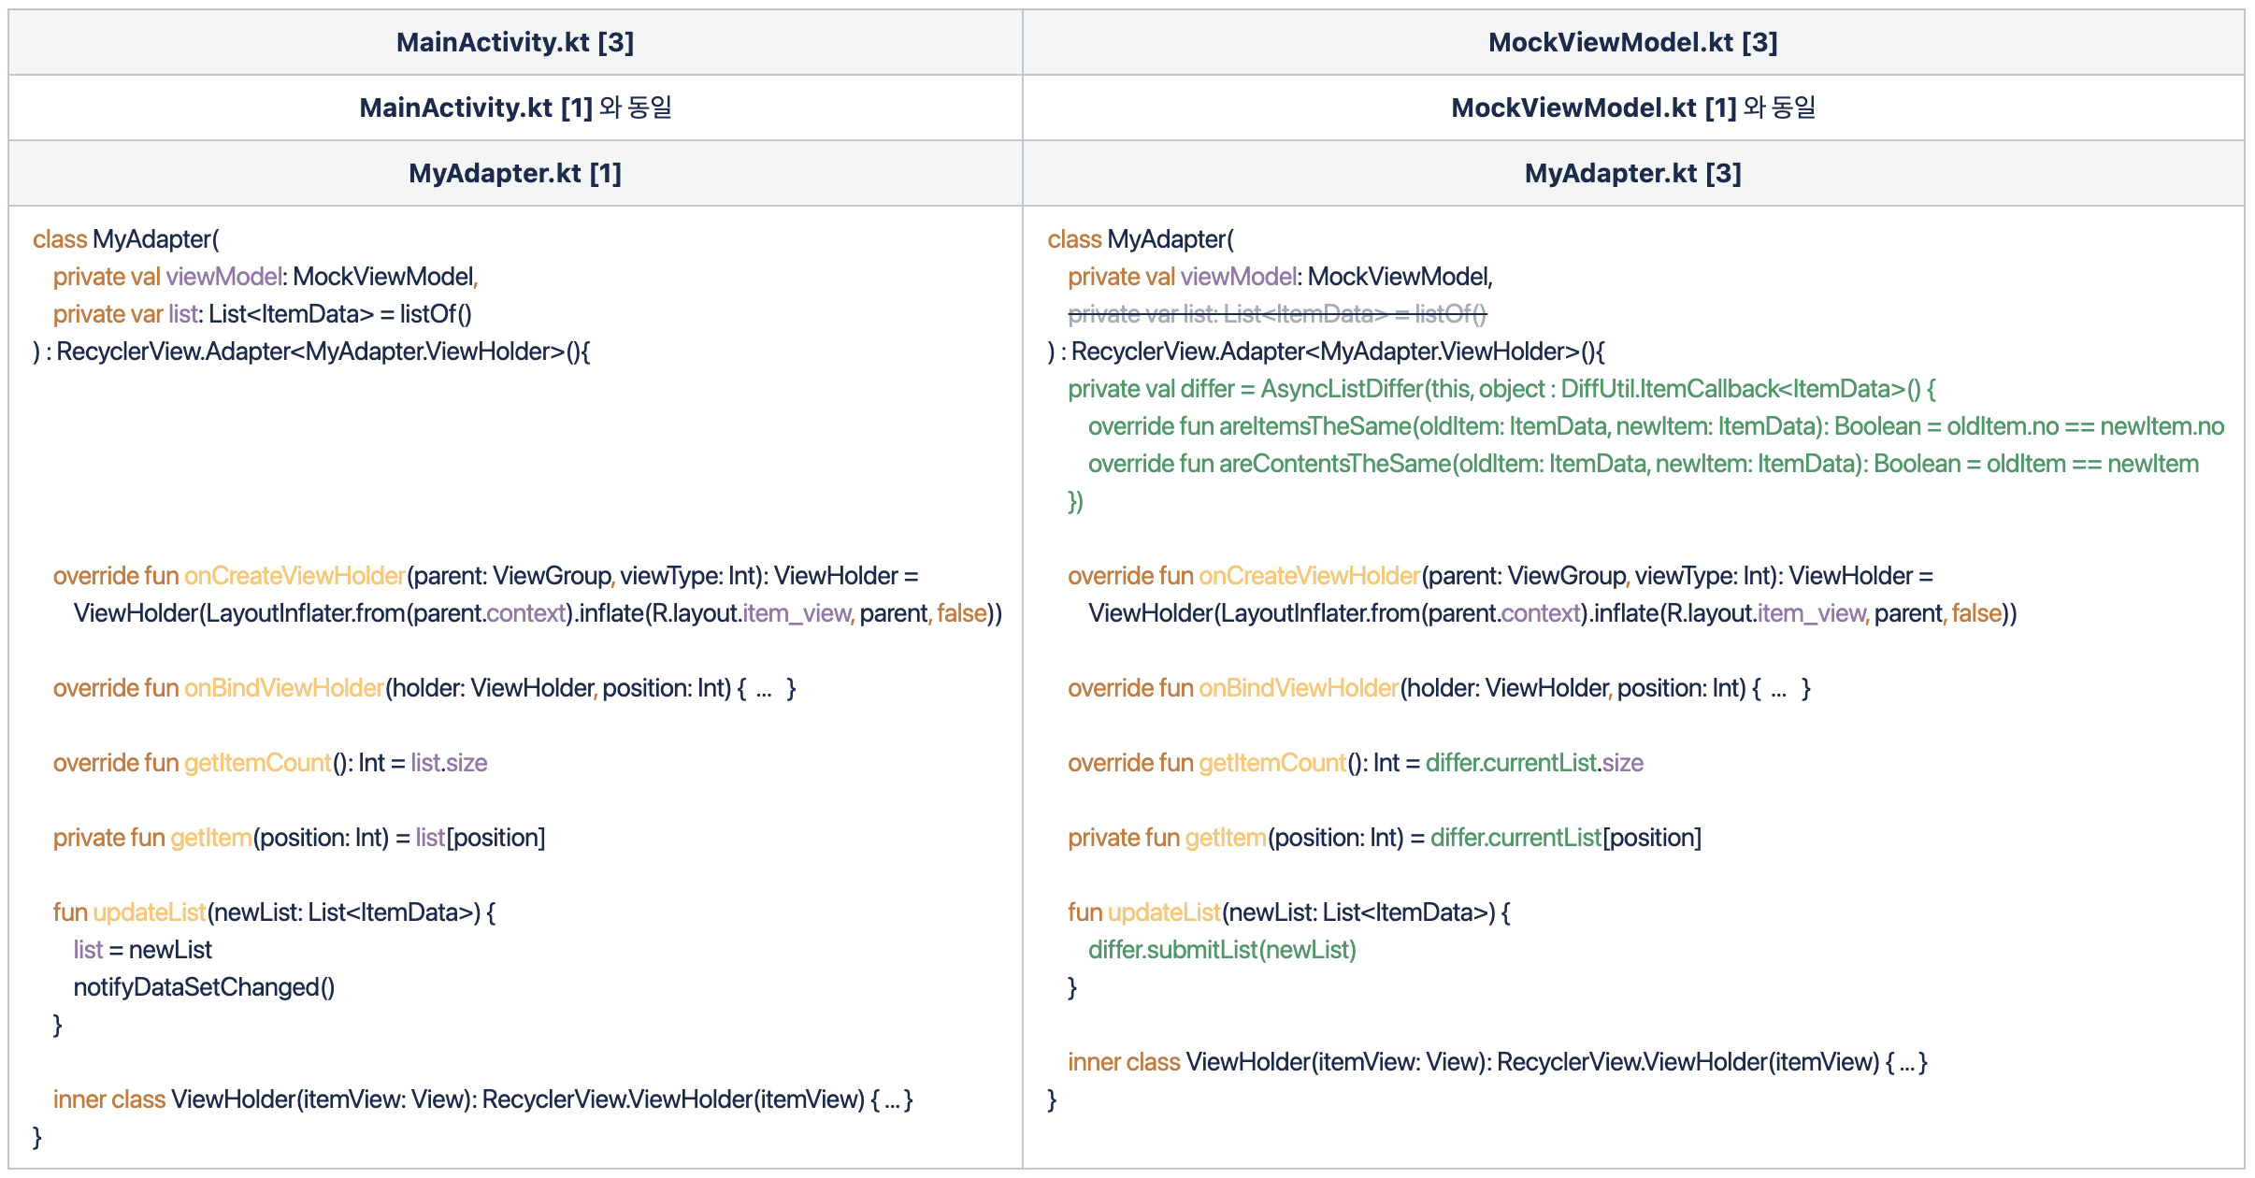Click the strikethrough private var list line
The width and height of the screenshot is (2255, 1178).
(x=1277, y=314)
